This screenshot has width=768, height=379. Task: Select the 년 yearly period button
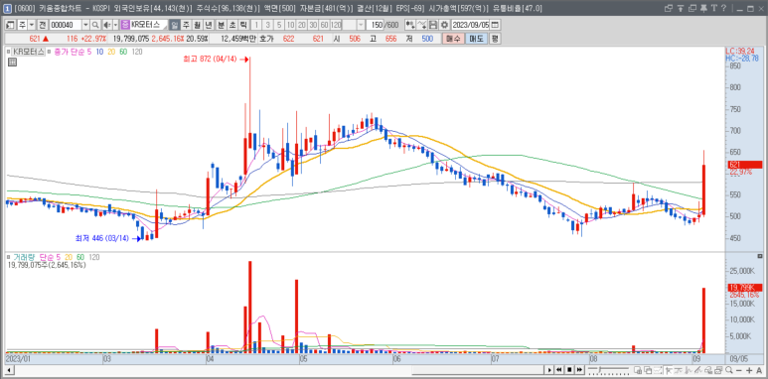[208, 25]
